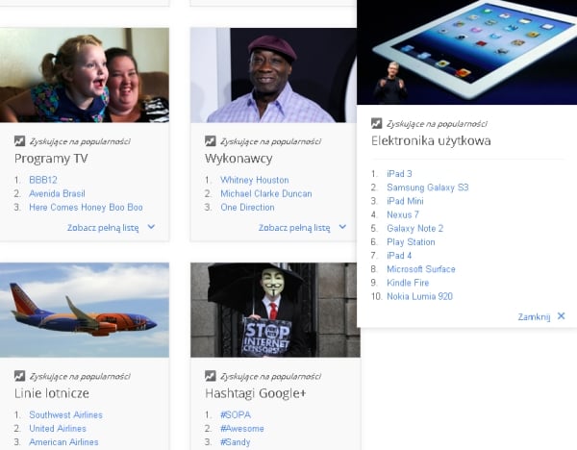Expand Programy TV list with chevron
577x450 pixels.
point(151,227)
